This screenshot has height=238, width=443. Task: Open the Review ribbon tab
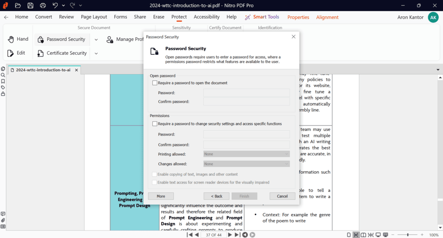(66, 17)
